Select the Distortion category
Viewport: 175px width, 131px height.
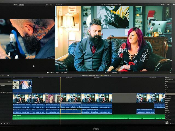click(167, 100)
